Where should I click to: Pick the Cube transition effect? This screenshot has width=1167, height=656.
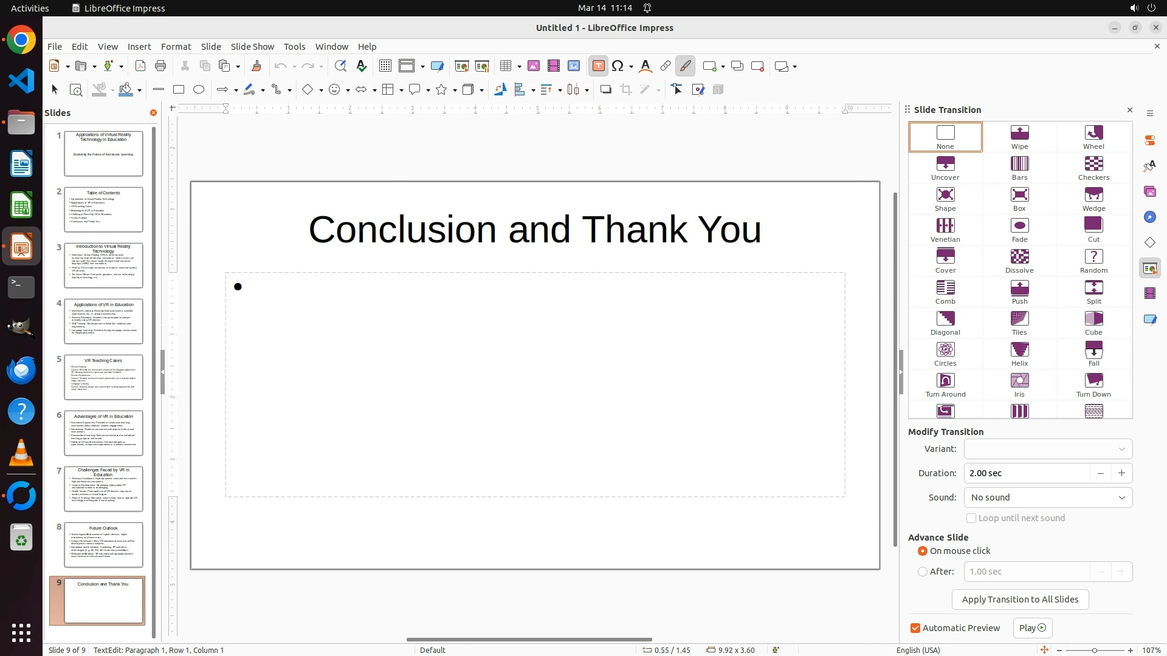[1093, 323]
